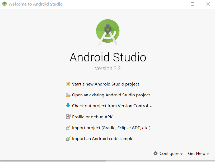Click the Import Android code sample icon
Viewport: 215px width, 162px height.
pos(68,138)
